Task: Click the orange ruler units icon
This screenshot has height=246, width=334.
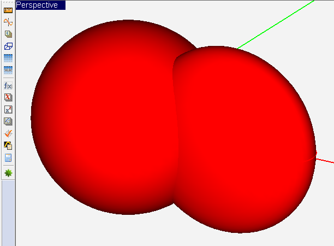Action: [x=8, y=10]
